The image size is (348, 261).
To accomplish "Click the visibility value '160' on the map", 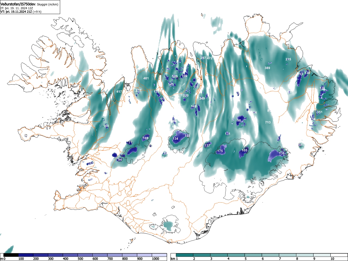I will 106,126.
